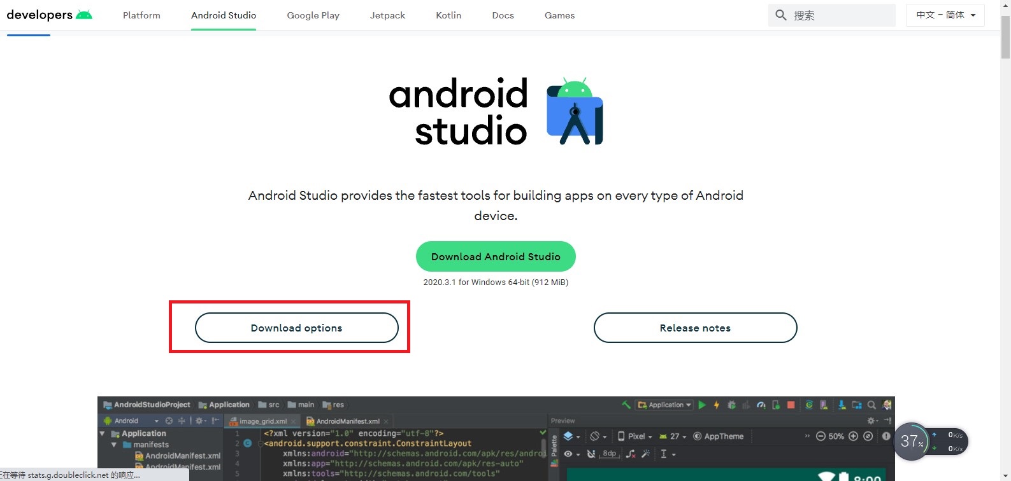Click the red Stop button
This screenshot has height=481, width=1011.
[791, 405]
